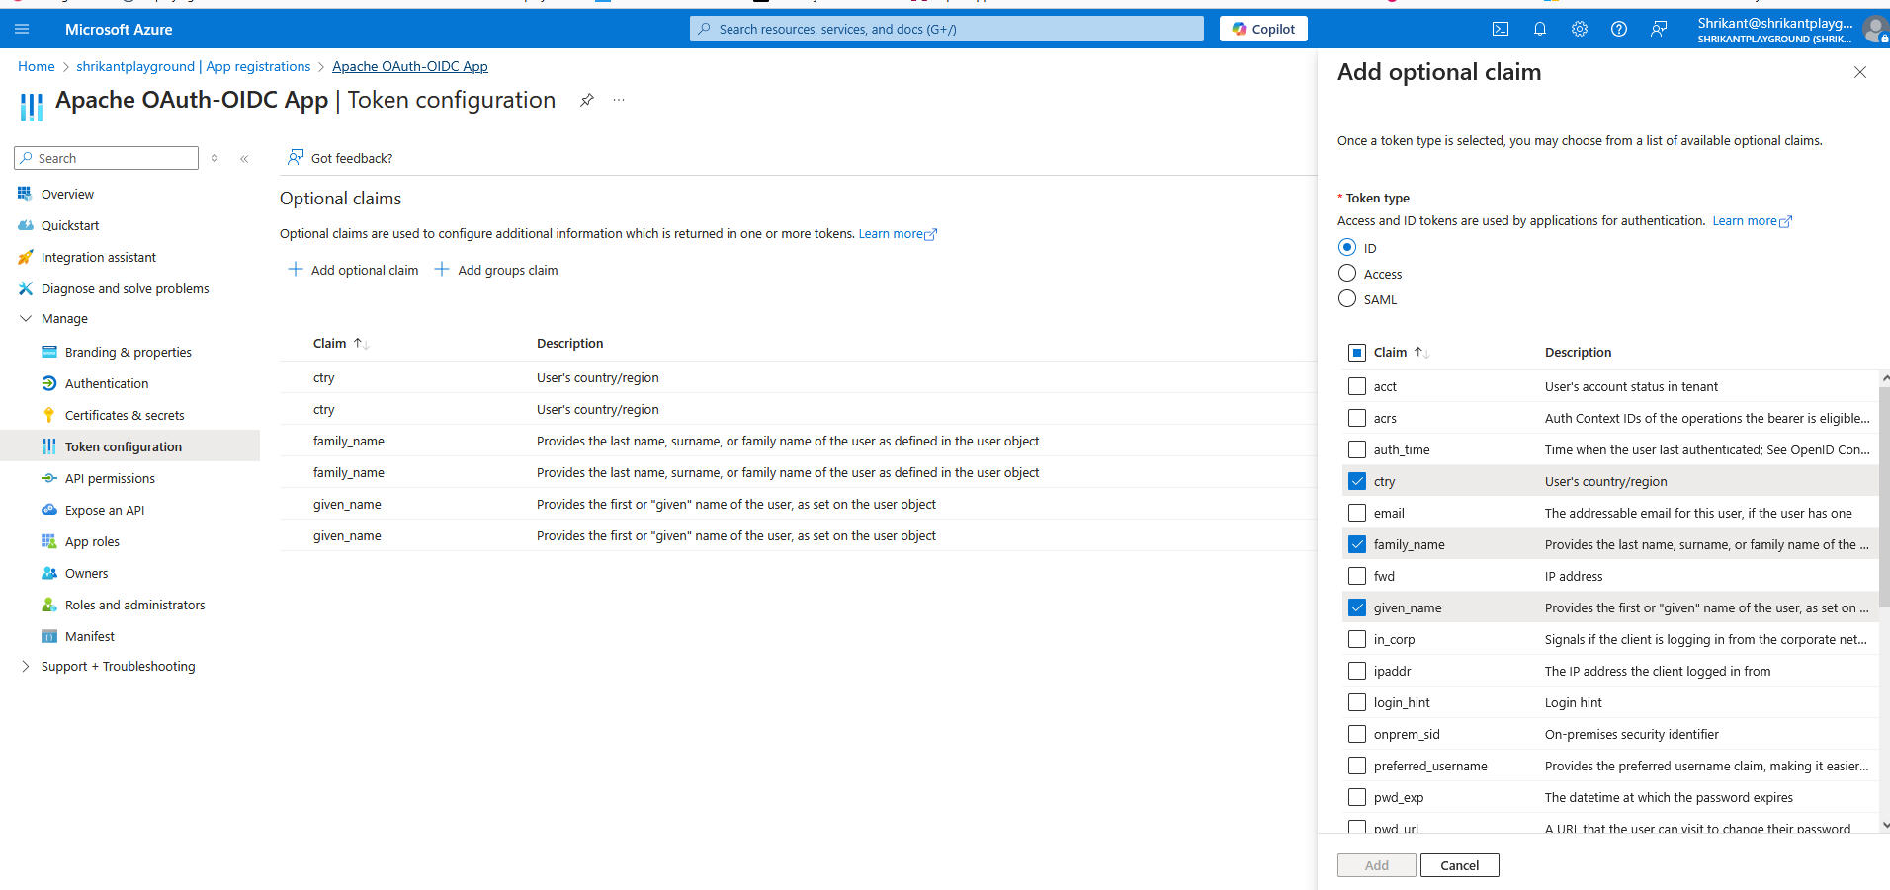Viewport: 1890px width, 890px height.
Task: Click the global search resources field
Action: pos(947,29)
